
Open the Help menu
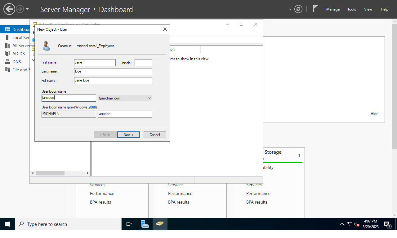385,9
